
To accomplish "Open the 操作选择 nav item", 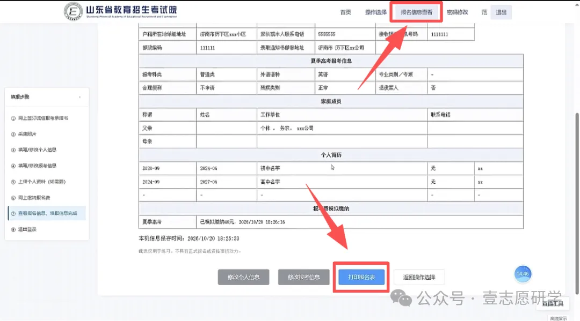I will [376, 12].
